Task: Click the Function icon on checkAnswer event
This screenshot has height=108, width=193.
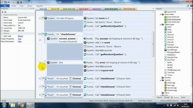Action: point(46,34)
